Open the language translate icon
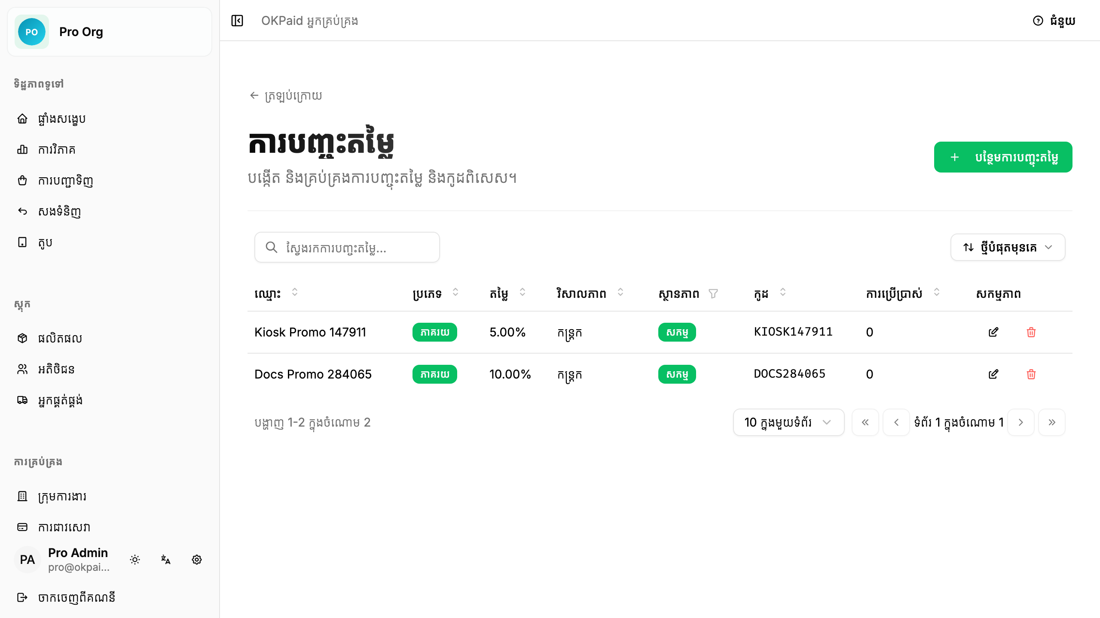 click(x=166, y=560)
